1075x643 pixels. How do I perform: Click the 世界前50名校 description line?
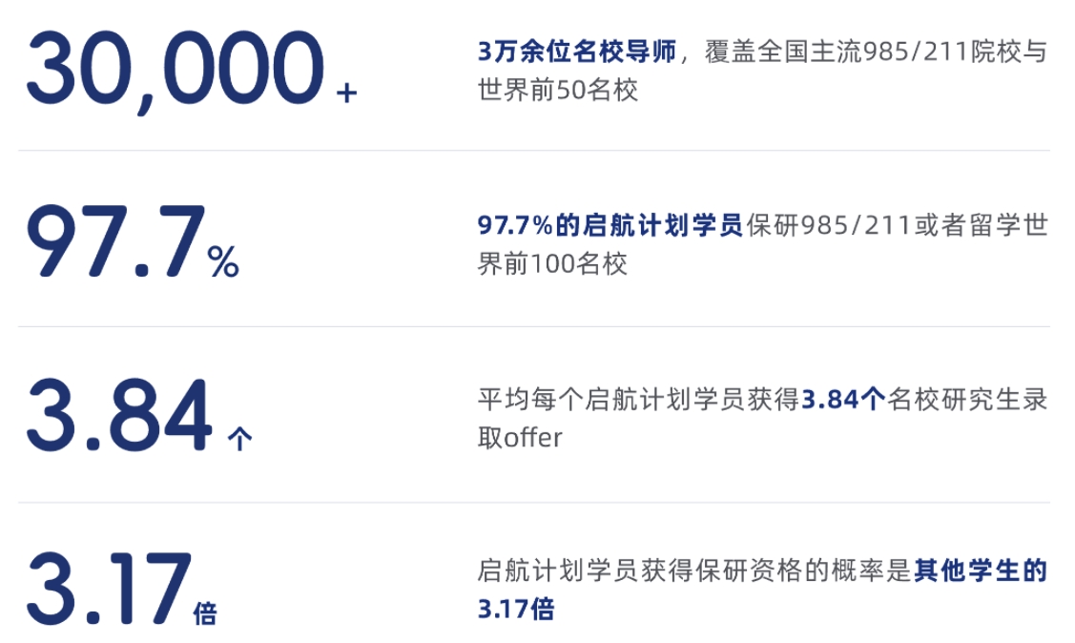(558, 90)
